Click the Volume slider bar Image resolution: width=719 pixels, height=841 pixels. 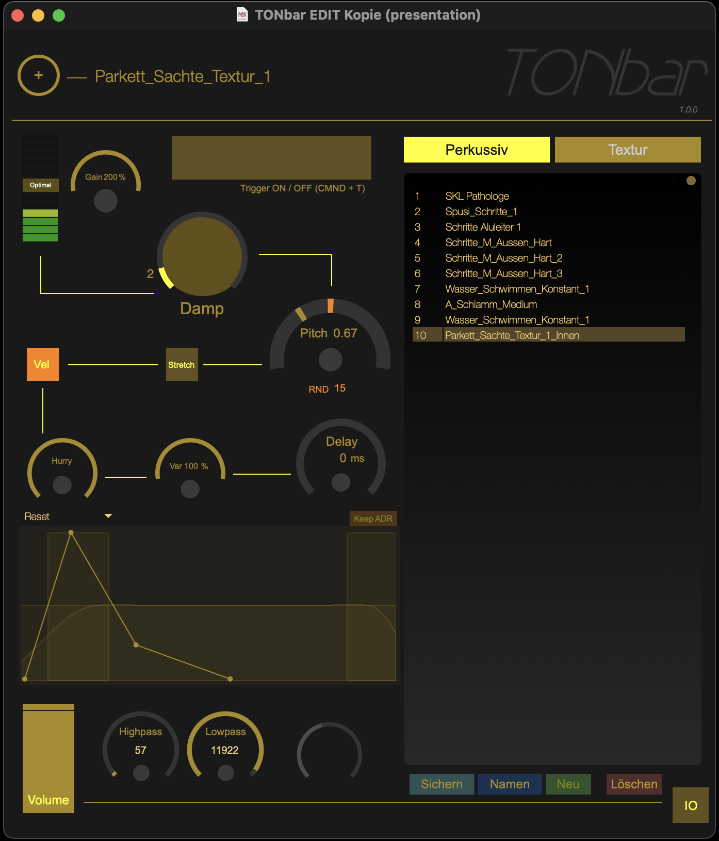48,758
